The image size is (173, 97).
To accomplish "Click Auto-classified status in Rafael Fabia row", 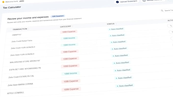I will (117, 35).
